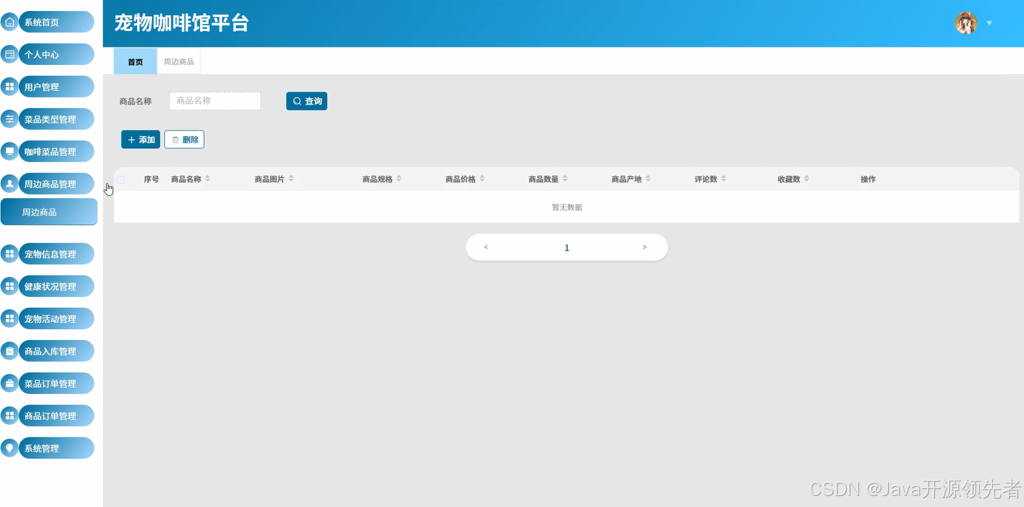Viewport: 1024px width, 507px height.
Task: Sort by 商品图片 column
Action: 291,179
